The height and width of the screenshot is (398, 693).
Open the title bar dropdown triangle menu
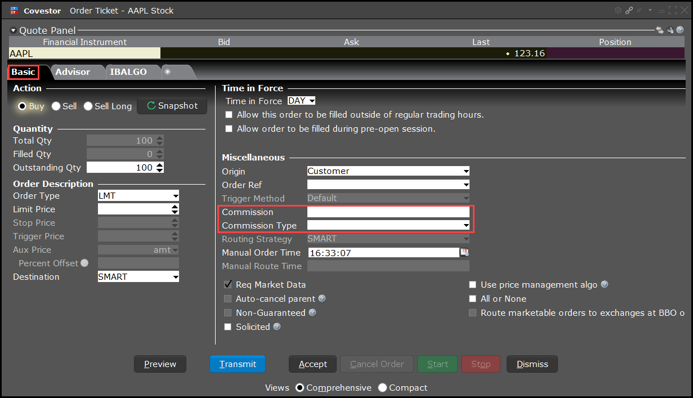point(650,10)
